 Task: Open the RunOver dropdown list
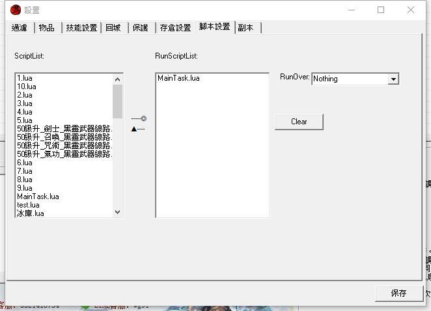[x=393, y=79]
